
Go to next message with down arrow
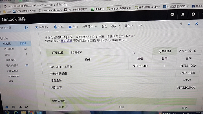point(189,24)
